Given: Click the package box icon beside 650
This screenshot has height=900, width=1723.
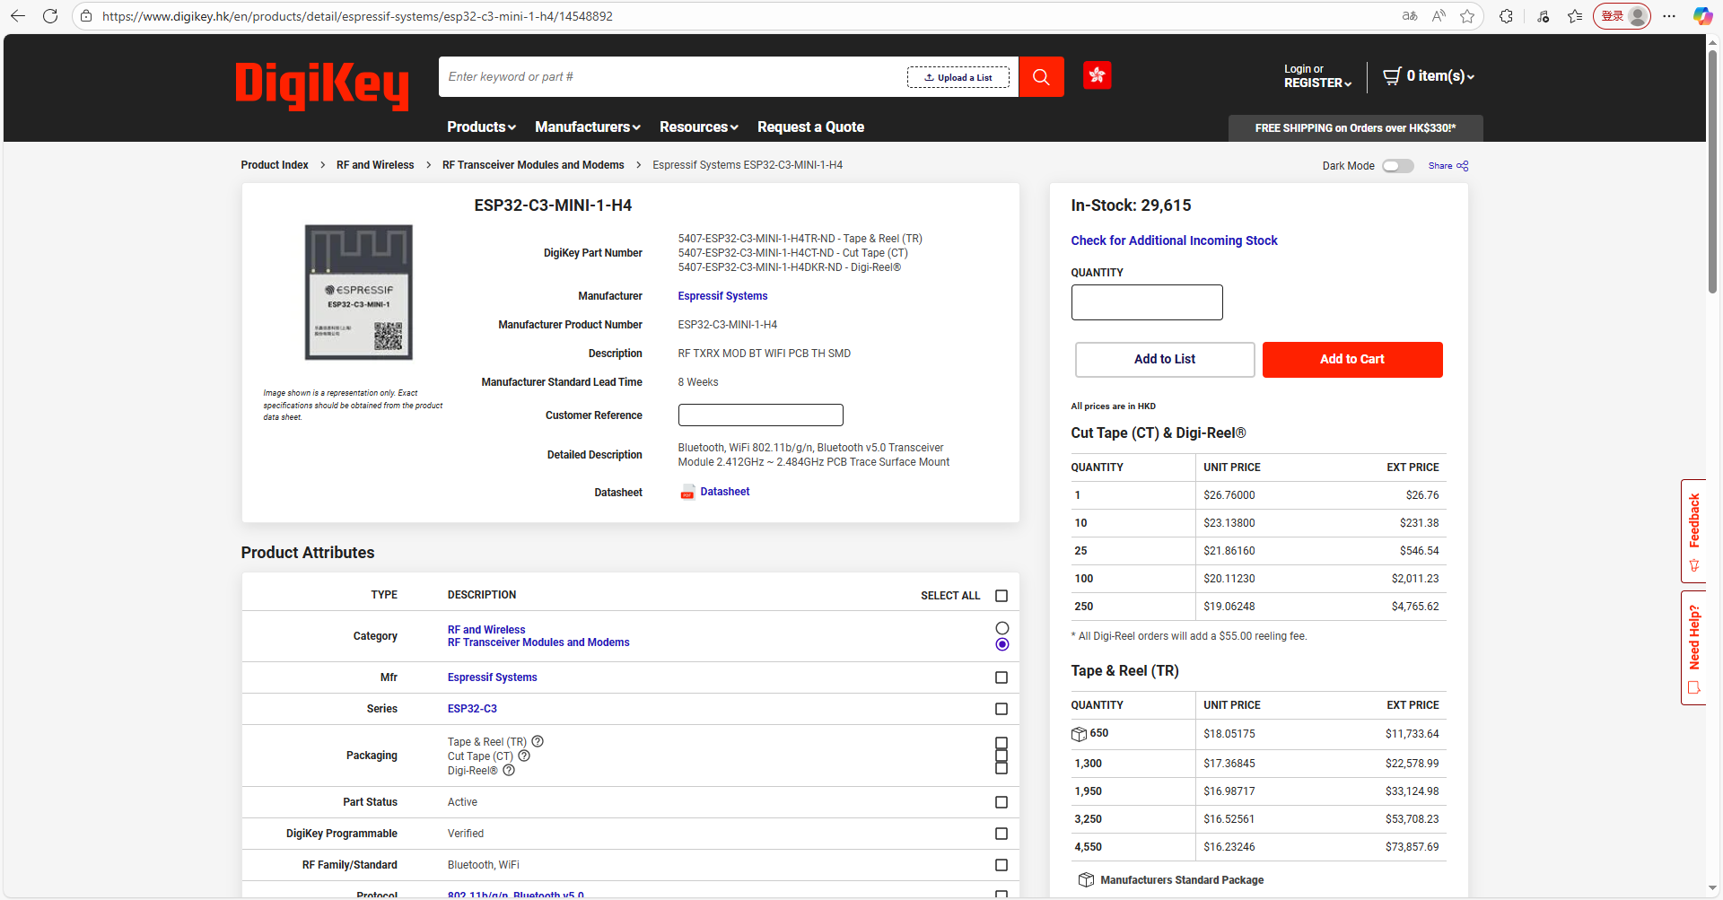Looking at the screenshot, I should click(x=1079, y=734).
